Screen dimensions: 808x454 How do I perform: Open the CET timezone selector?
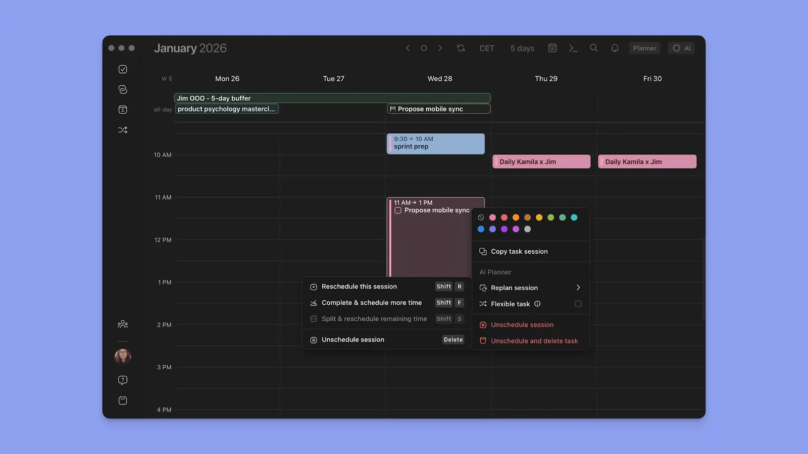[x=486, y=48]
